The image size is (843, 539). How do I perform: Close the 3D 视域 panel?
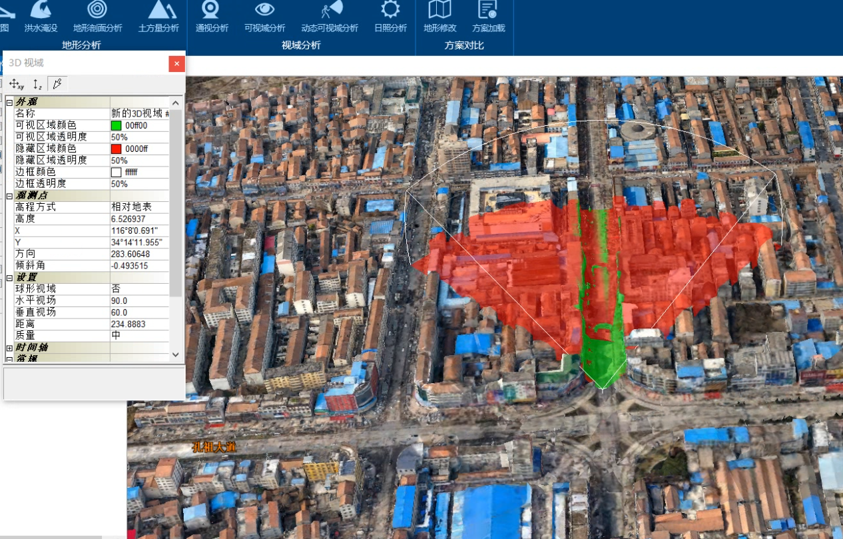coord(176,64)
